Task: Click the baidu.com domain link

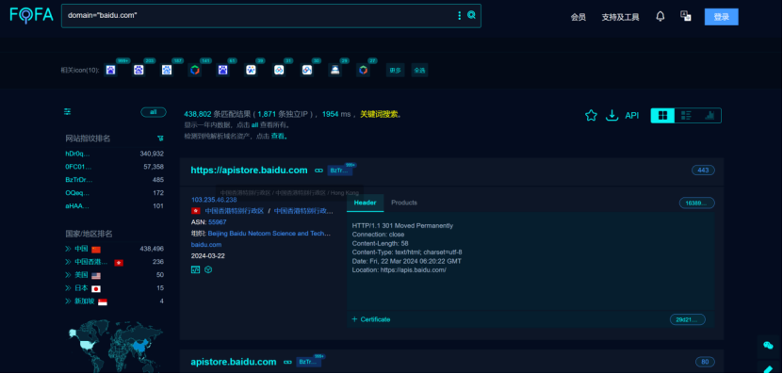Action: 206,245
